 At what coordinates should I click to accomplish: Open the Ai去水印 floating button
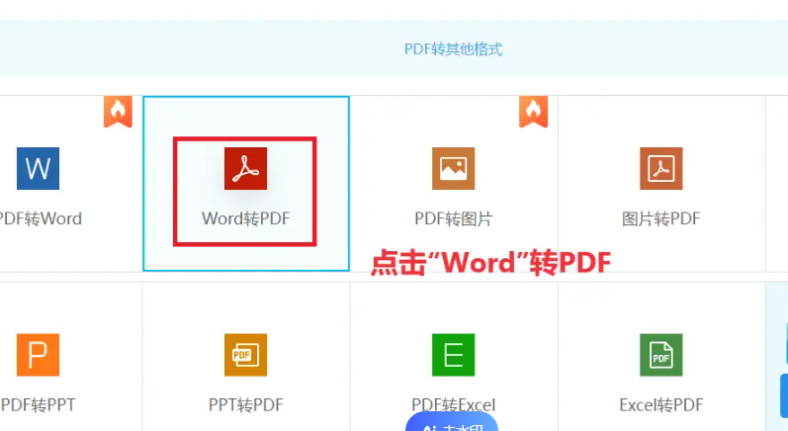[x=452, y=422]
